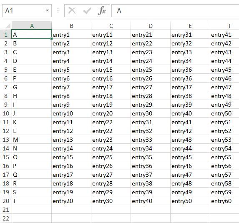Click cell with entry28 in column C
Viewport: 239px width, 223px height.
[111, 183]
